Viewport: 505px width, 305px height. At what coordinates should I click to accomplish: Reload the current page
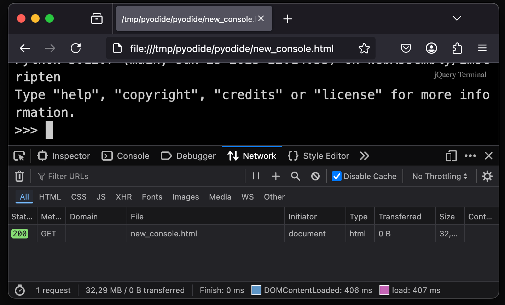(x=76, y=48)
